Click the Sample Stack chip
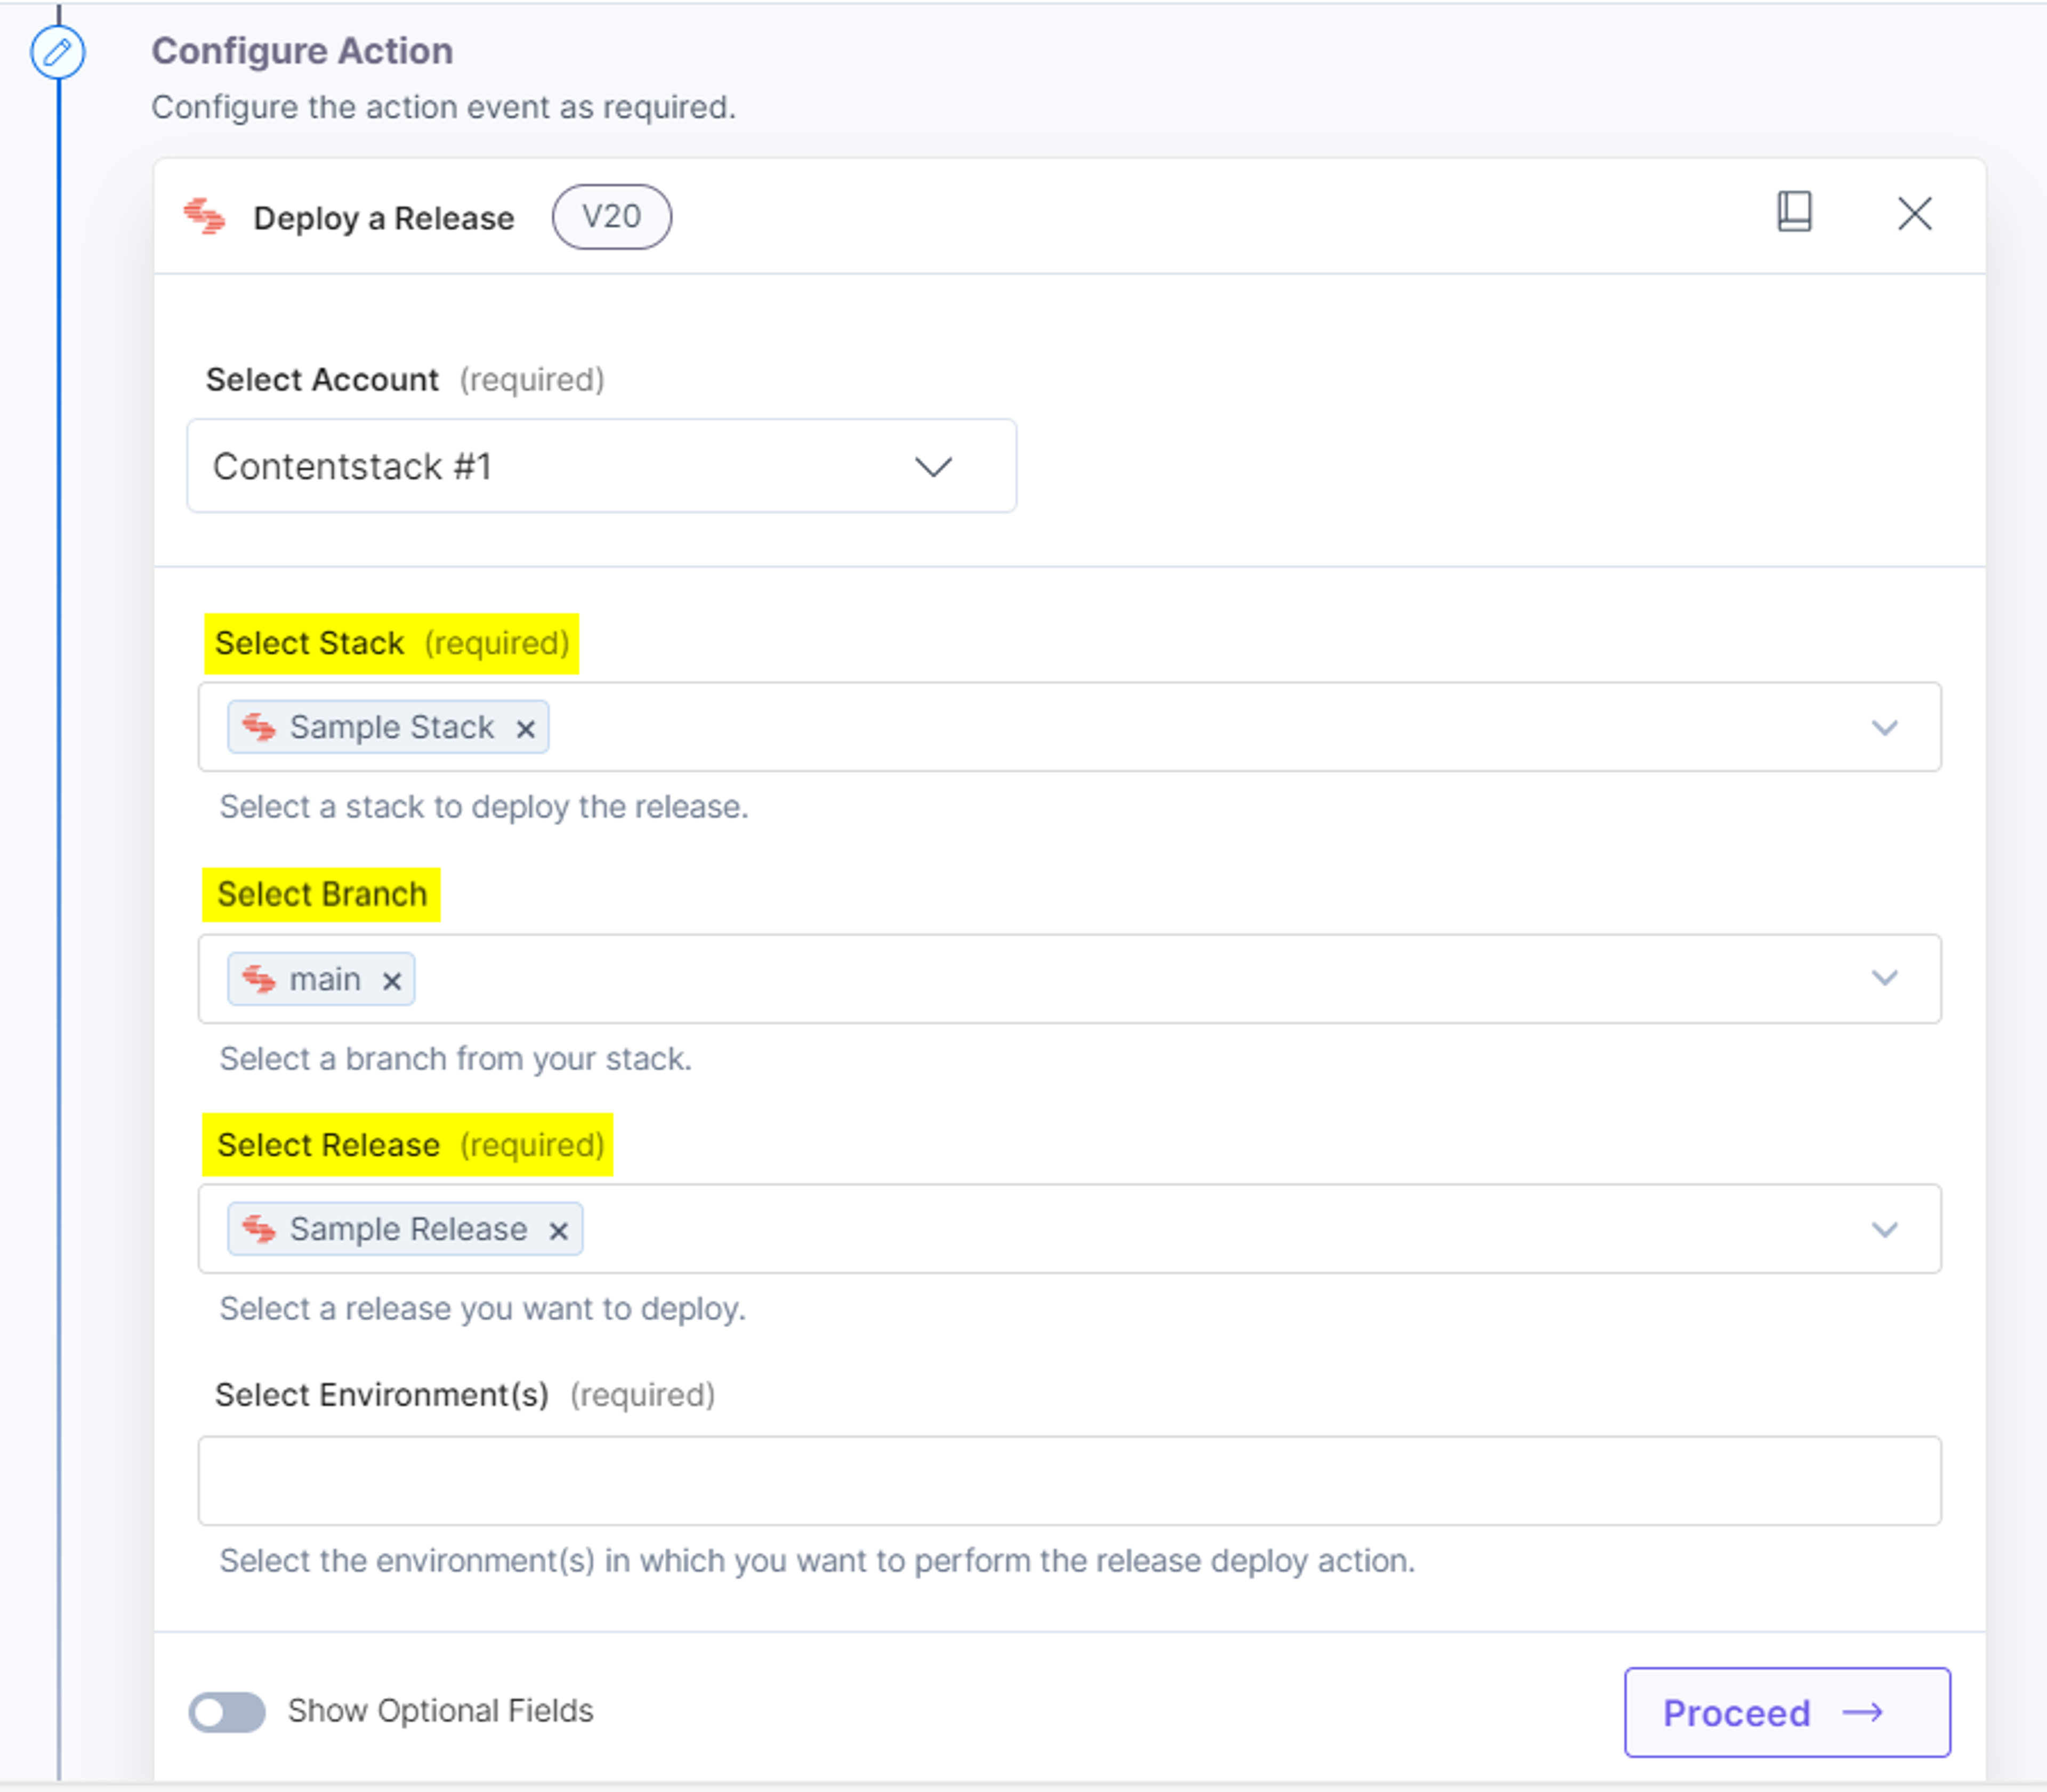 pyautogui.click(x=388, y=727)
